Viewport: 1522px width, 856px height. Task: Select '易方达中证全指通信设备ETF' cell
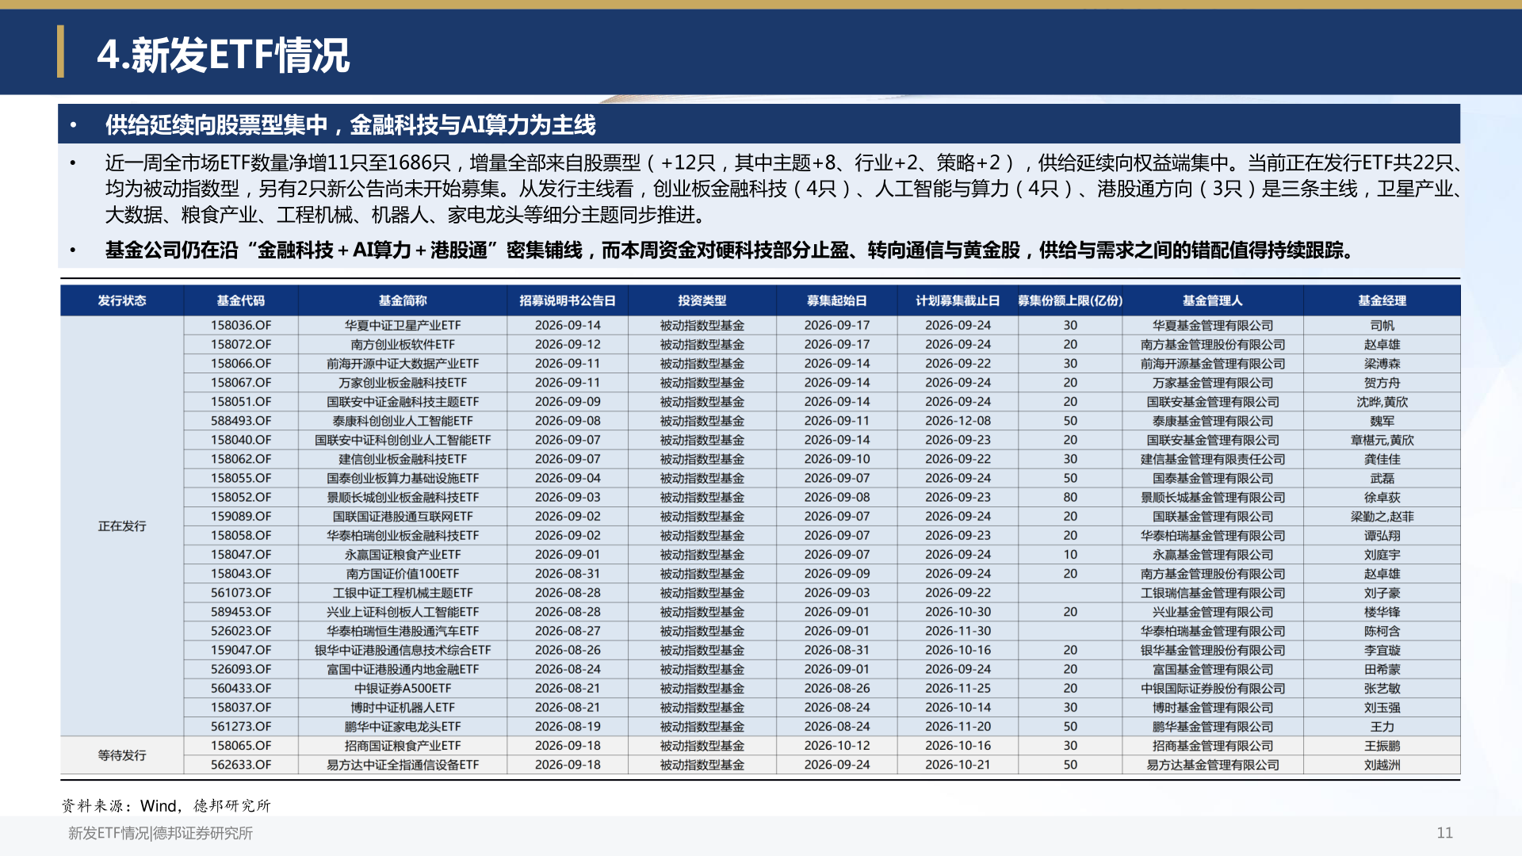[x=403, y=765]
